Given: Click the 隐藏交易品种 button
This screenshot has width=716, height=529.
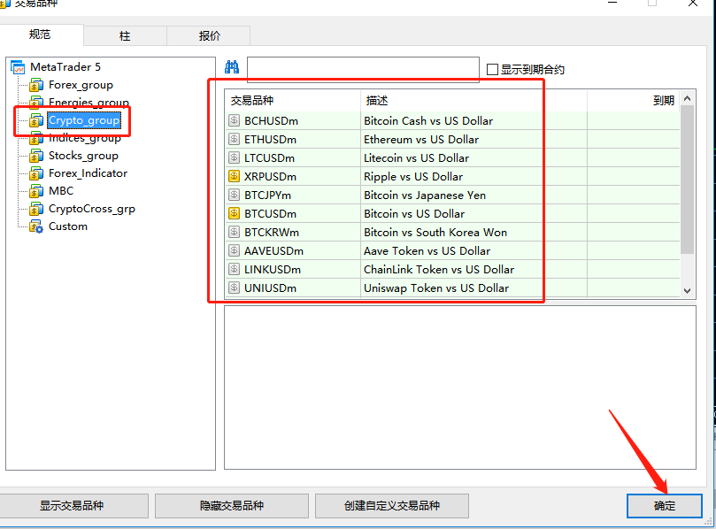Looking at the screenshot, I should [x=232, y=506].
